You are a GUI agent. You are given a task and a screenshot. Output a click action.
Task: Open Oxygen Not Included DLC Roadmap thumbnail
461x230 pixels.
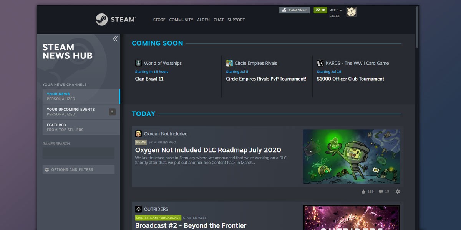coord(352,156)
